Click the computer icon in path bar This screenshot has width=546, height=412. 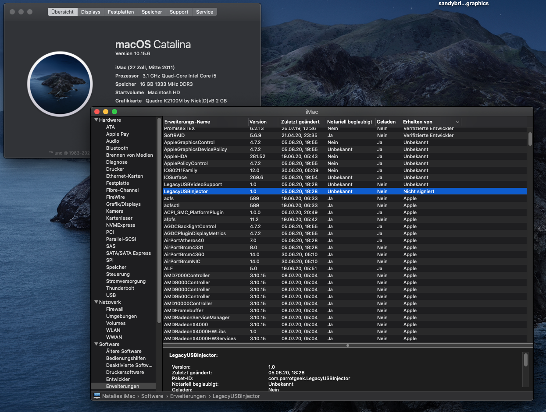[x=97, y=396]
